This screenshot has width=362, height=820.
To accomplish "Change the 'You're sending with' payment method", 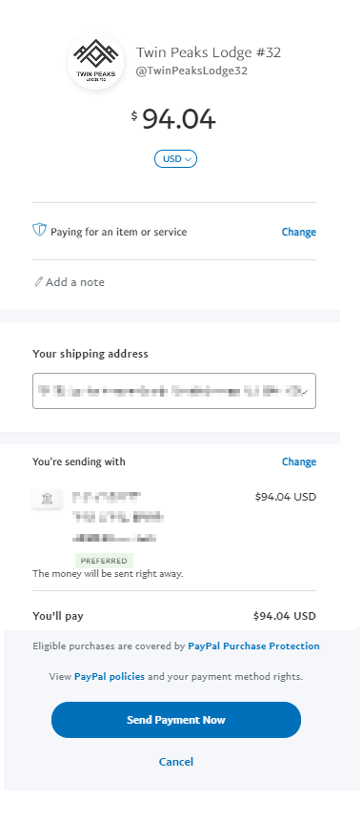I will point(299,461).
